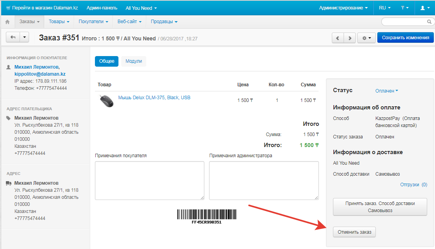
Task: Open the Заказы menu
Action: pyautogui.click(x=29, y=22)
